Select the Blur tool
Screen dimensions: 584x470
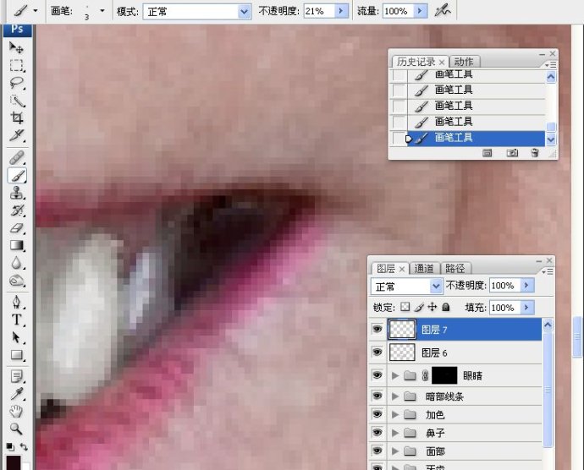coord(16,263)
